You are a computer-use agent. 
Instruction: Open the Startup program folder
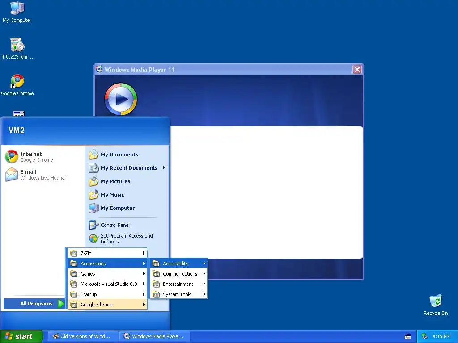pyautogui.click(x=107, y=294)
